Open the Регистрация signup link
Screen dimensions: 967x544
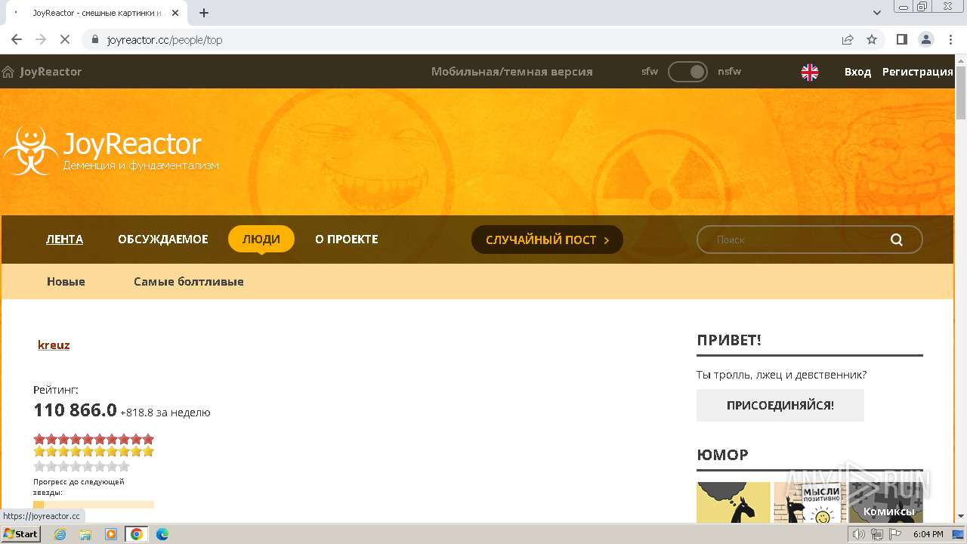click(x=917, y=72)
